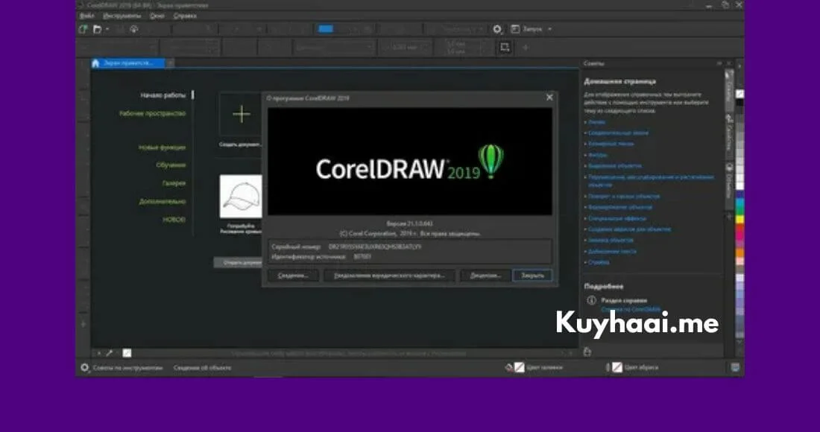Open the Справка menu
The height and width of the screenshot is (432, 820).
(185, 16)
